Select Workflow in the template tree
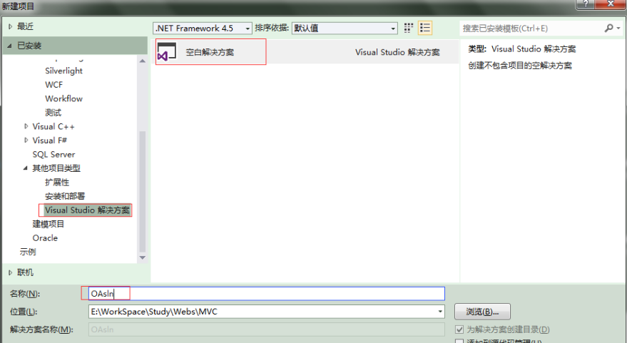 pos(63,98)
